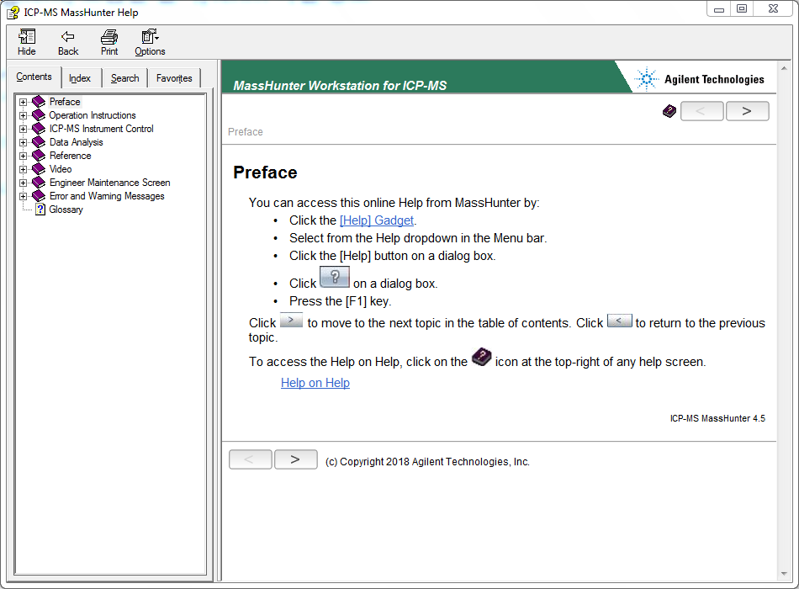Expand the Video tree node

click(23, 169)
